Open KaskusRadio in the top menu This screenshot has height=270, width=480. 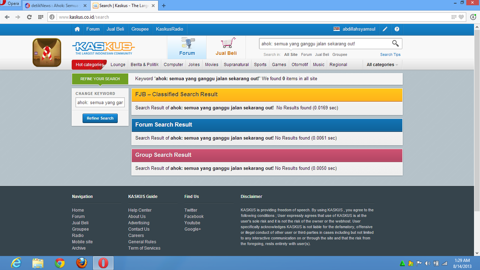pos(169,29)
